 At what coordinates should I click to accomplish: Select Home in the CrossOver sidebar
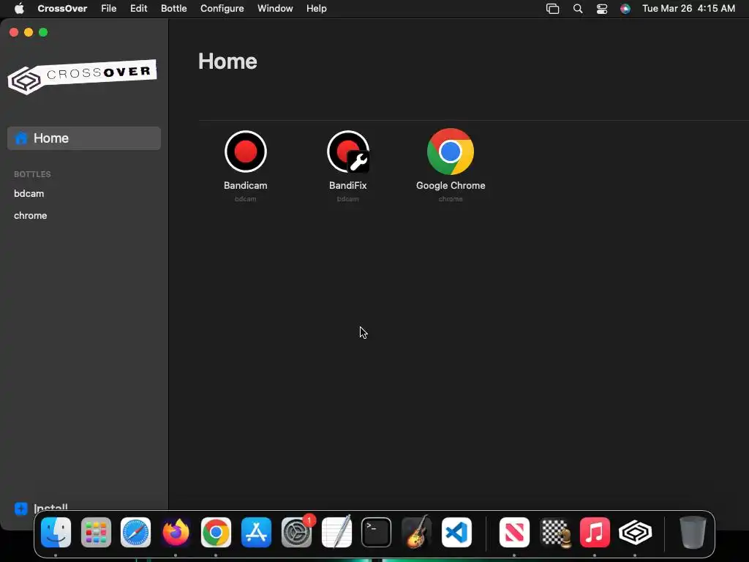pos(84,138)
